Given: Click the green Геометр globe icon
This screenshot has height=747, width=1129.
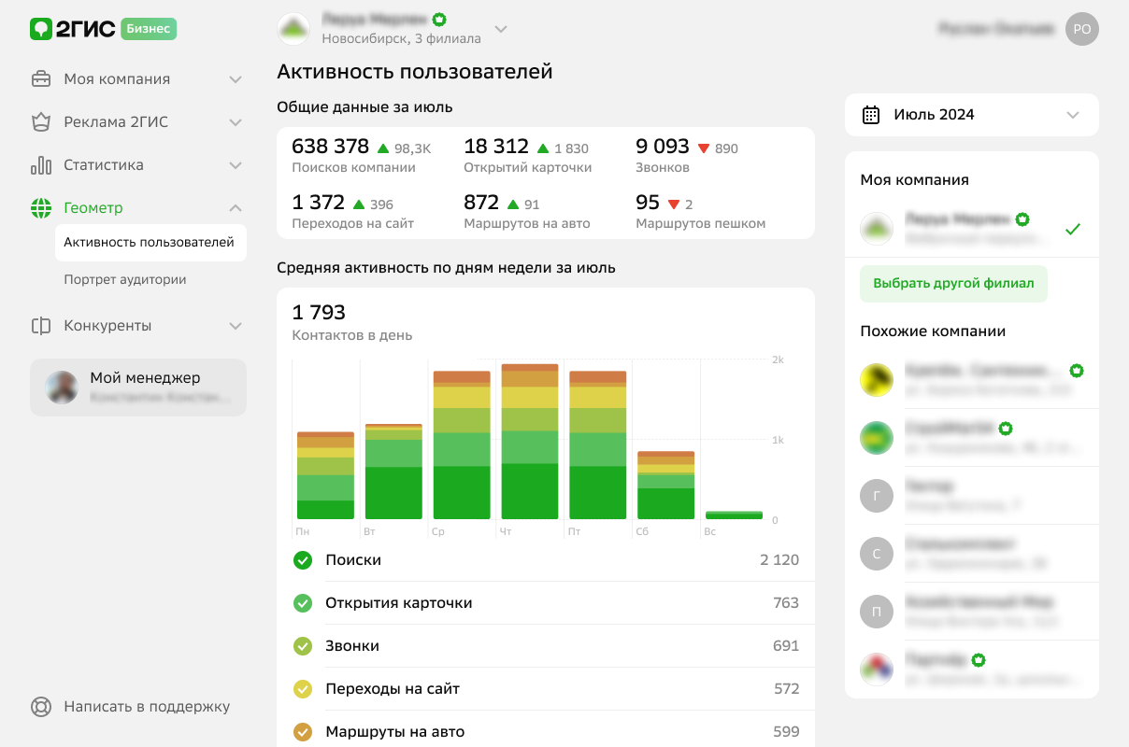Looking at the screenshot, I should click(x=40, y=208).
